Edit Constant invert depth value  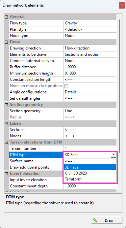pos(90,186)
